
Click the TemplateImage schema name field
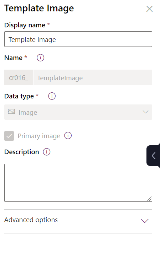click(x=93, y=77)
